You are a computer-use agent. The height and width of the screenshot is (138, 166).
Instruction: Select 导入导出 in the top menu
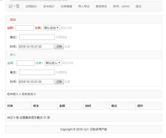(x=84, y=6)
